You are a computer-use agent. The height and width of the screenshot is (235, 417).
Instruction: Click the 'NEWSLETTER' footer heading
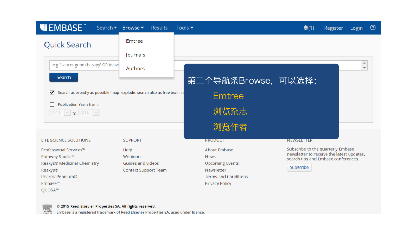pyautogui.click(x=300, y=140)
